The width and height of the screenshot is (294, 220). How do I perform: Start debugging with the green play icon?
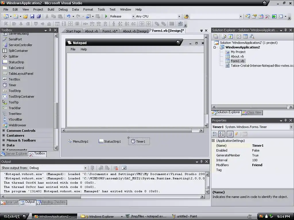[x=106, y=16]
